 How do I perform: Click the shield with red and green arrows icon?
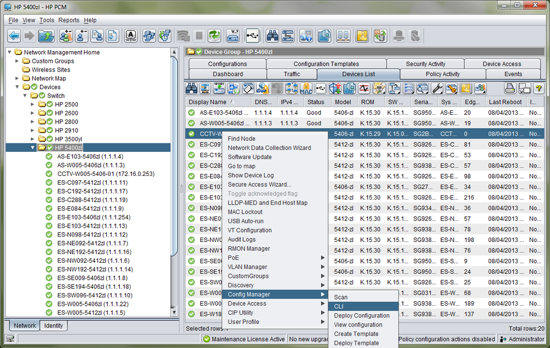click(335, 89)
